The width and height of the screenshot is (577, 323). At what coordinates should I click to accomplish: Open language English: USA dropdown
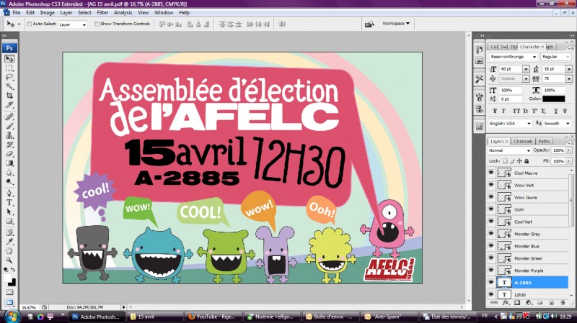[510, 124]
